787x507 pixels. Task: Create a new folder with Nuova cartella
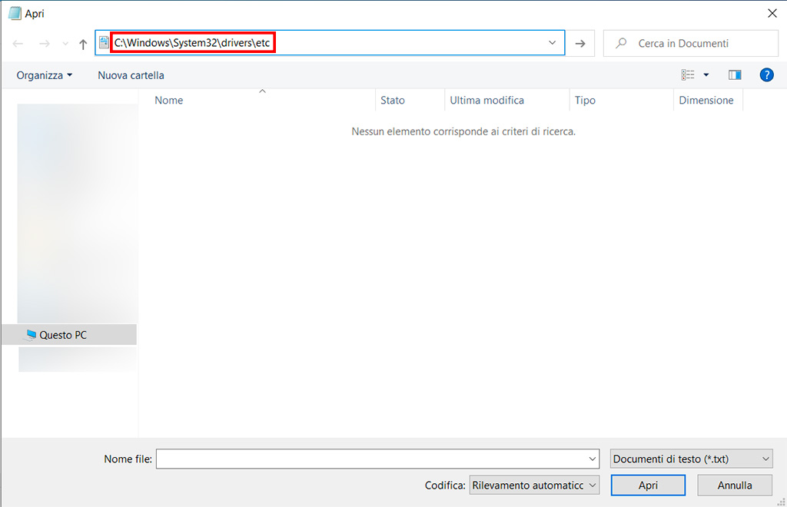tap(131, 75)
